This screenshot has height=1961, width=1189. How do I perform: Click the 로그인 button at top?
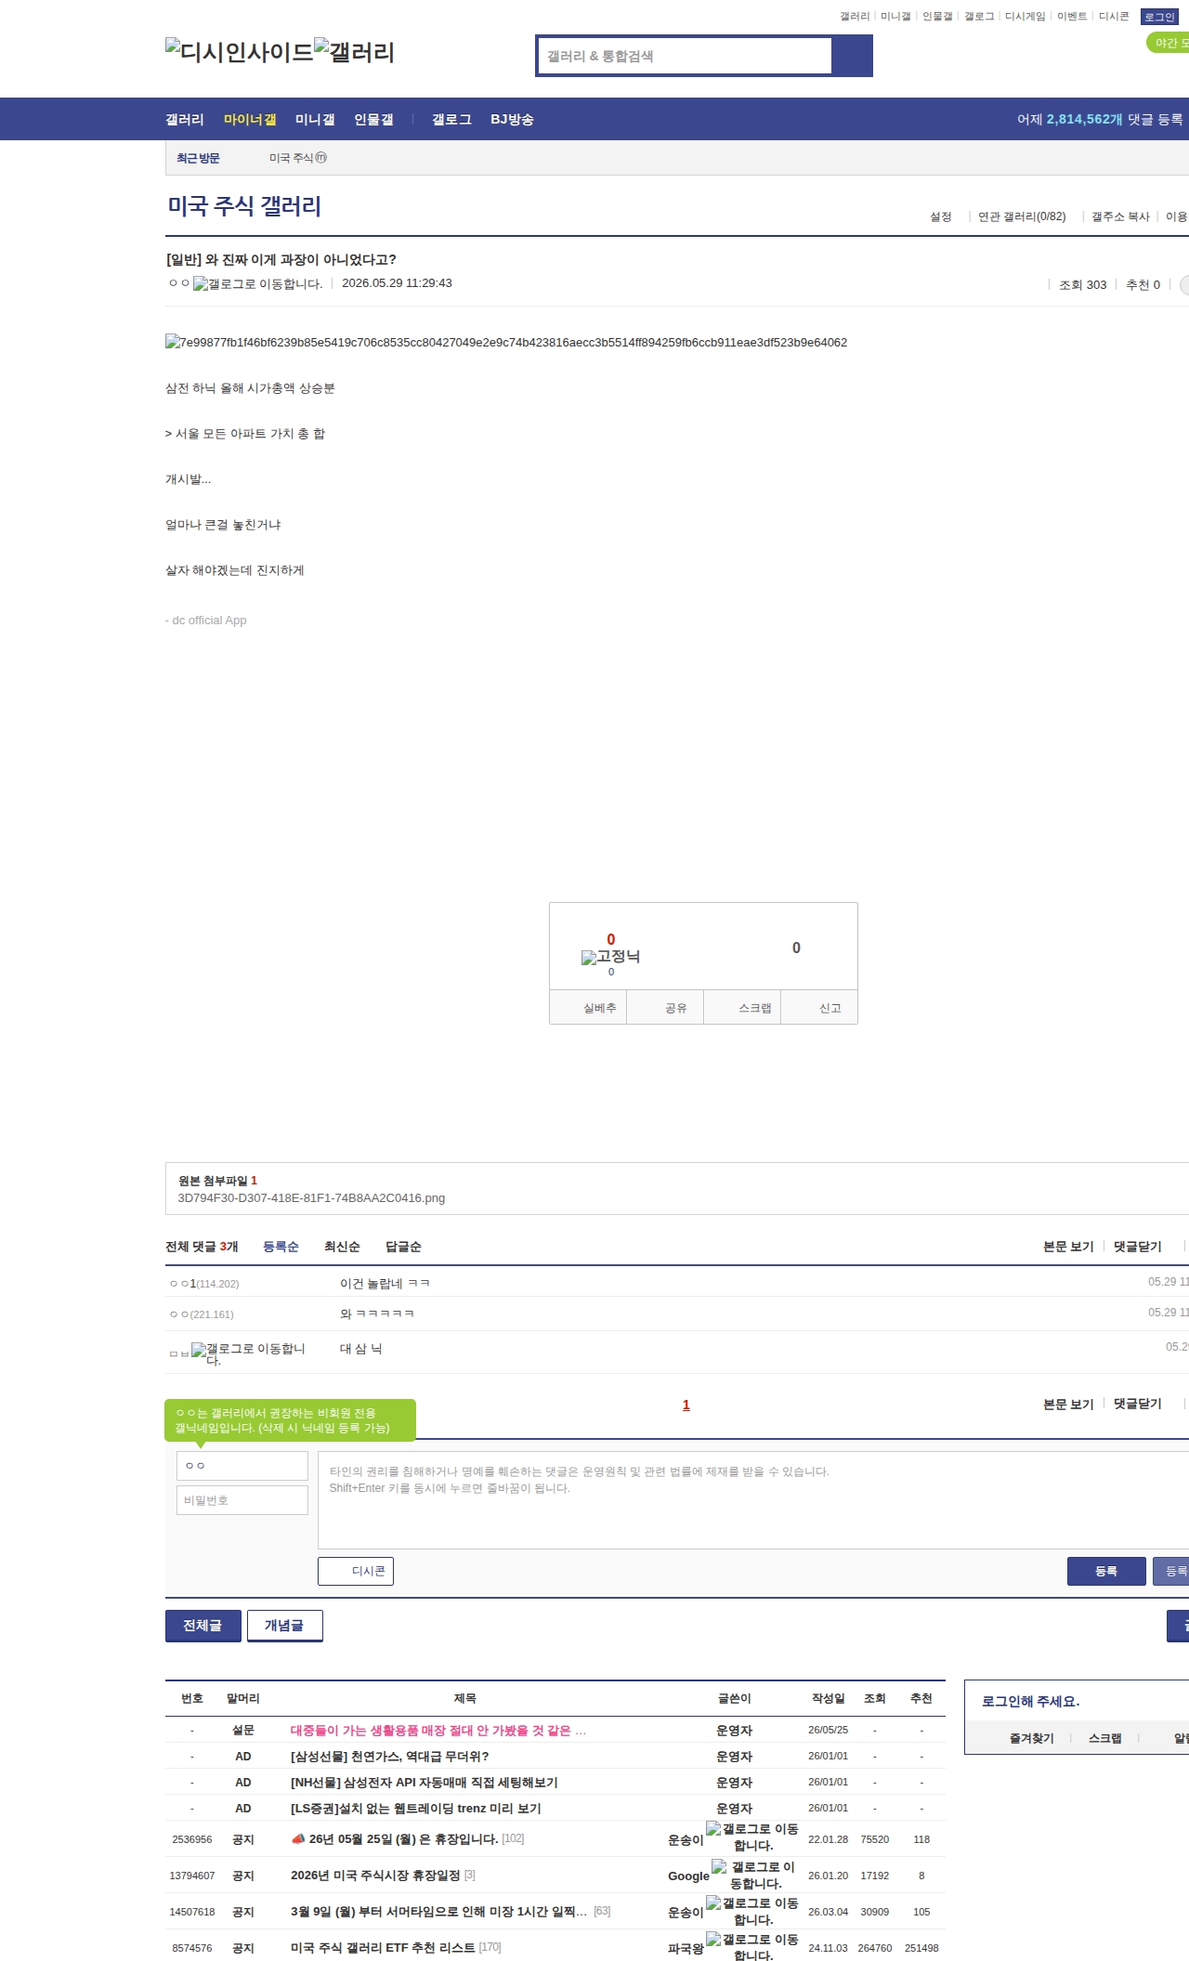[1159, 17]
